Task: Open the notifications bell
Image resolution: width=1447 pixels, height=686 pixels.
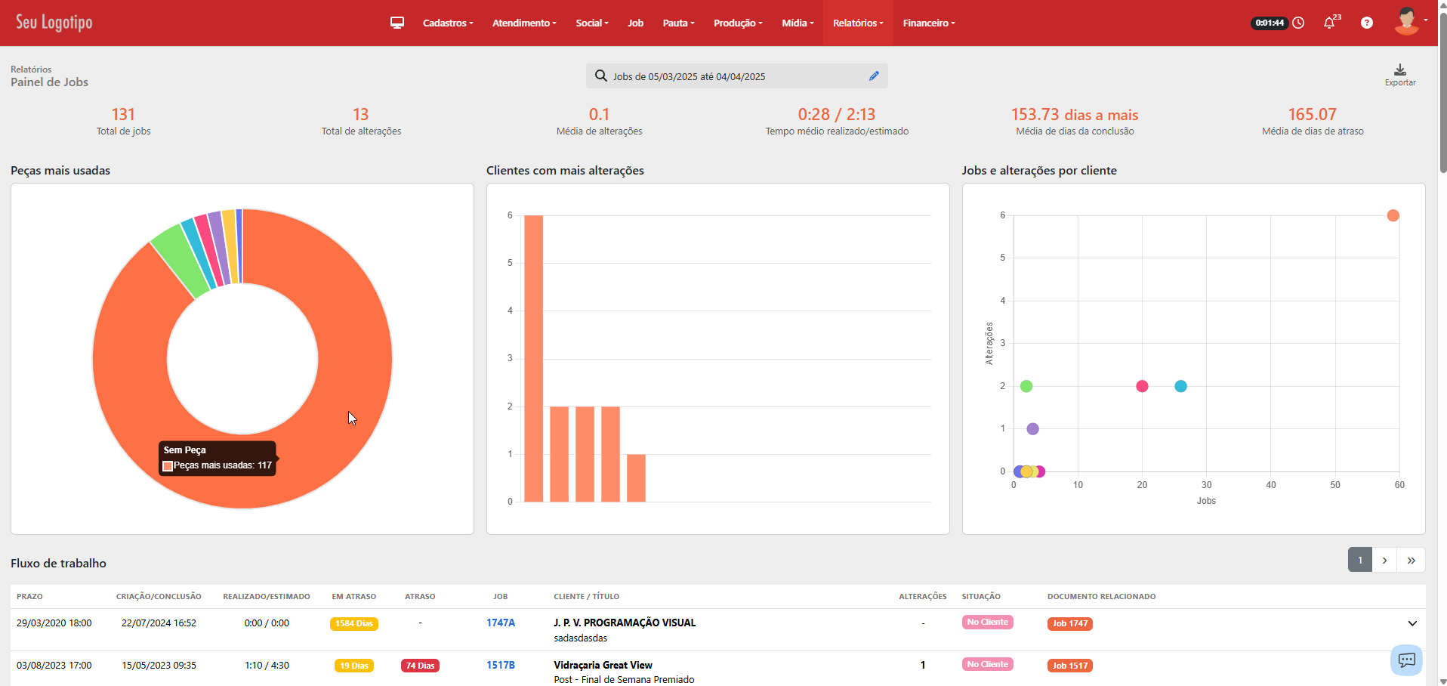Action: (1329, 23)
